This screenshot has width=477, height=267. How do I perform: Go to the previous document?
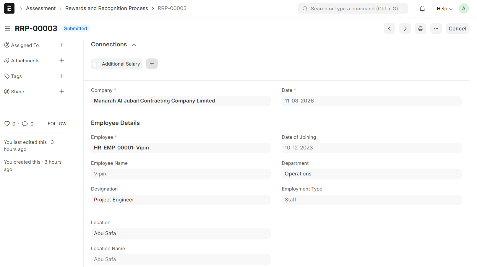(389, 29)
